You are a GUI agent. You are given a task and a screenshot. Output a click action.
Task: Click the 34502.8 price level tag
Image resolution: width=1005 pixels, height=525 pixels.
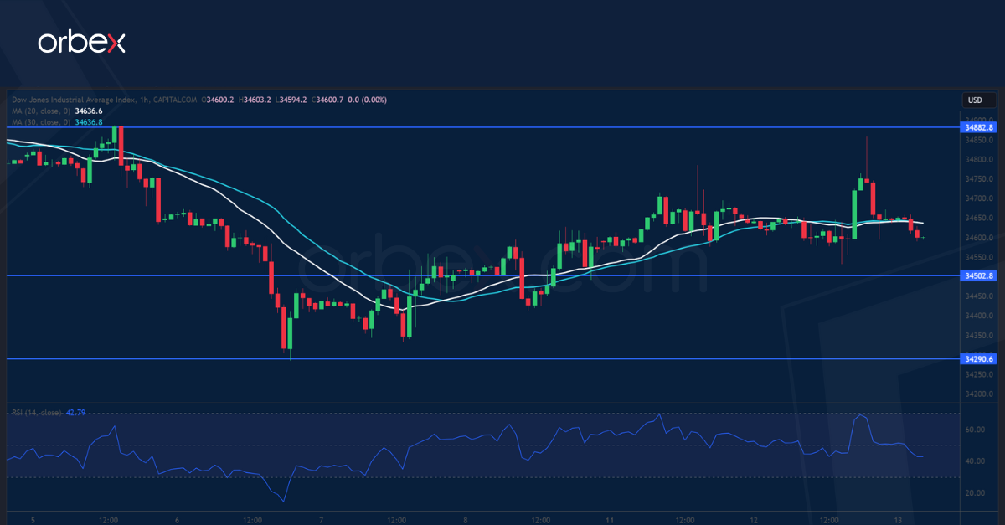coord(978,275)
